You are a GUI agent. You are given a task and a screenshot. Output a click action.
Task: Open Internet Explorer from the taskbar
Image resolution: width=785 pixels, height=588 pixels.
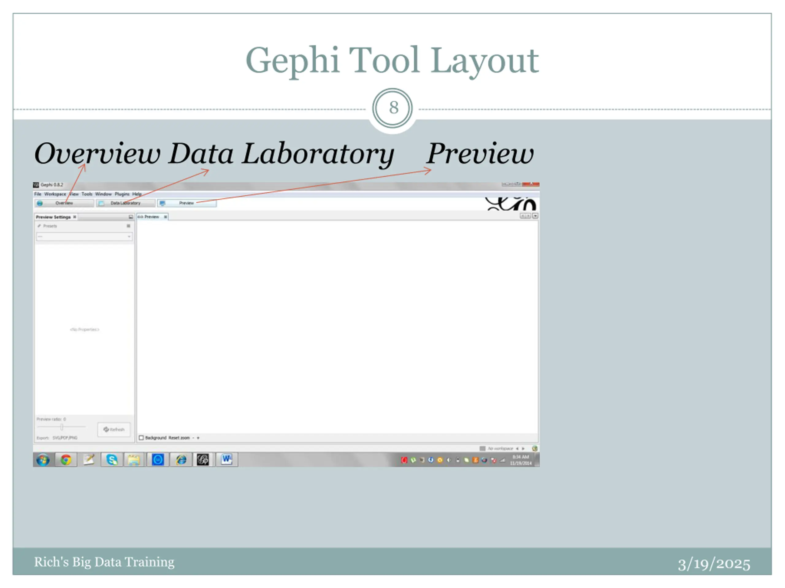[x=181, y=460]
